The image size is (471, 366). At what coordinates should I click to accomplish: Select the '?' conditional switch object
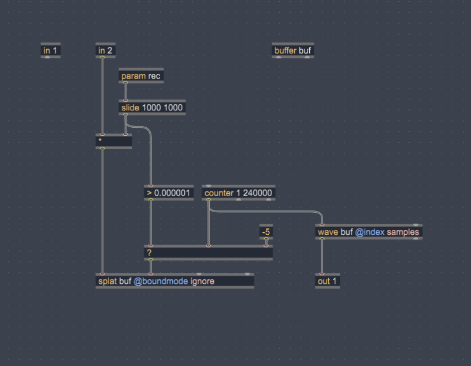(208, 253)
